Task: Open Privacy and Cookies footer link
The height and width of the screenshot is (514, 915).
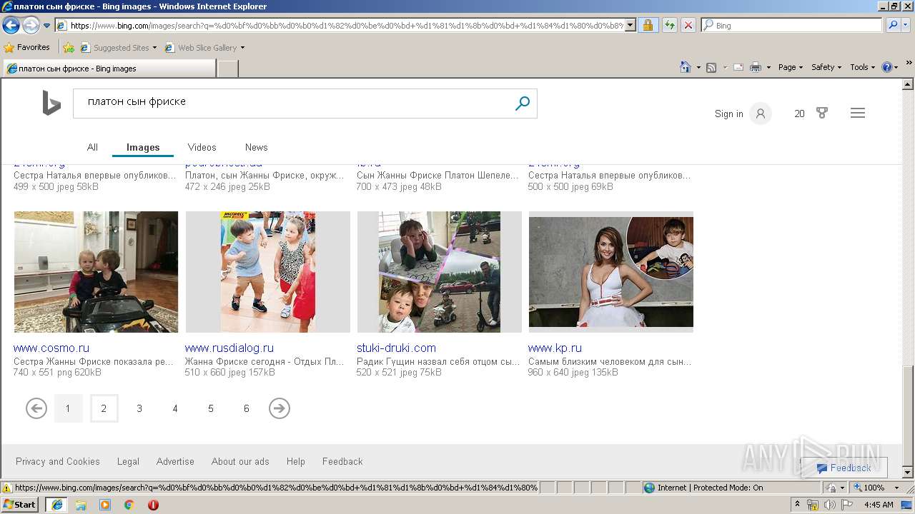Action: coord(58,461)
